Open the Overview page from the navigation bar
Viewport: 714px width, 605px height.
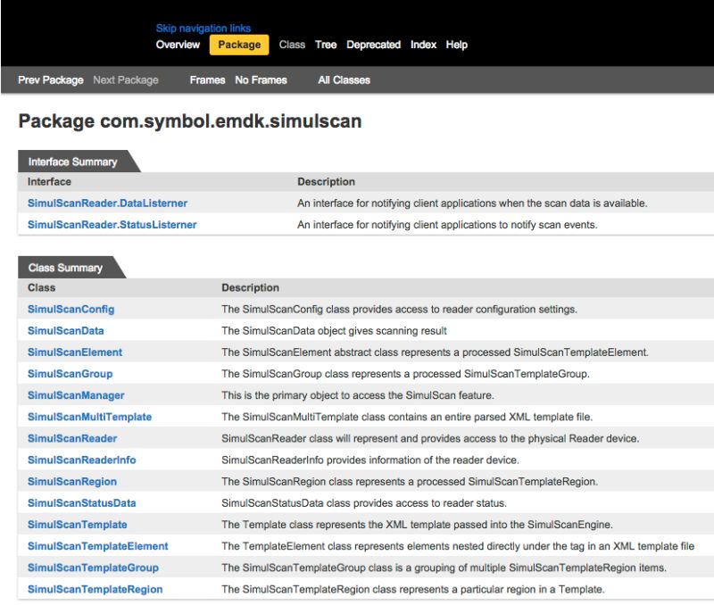(x=178, y=45)
